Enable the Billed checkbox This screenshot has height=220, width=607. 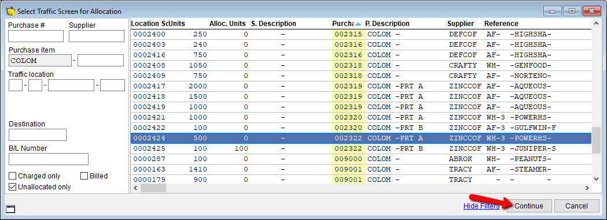(84, 176)
